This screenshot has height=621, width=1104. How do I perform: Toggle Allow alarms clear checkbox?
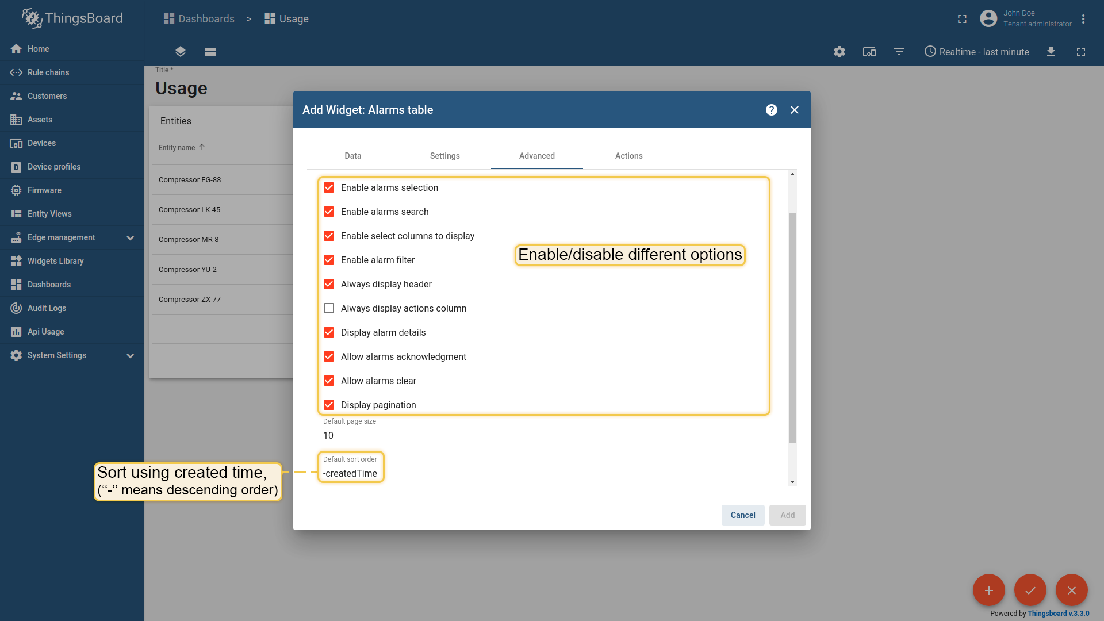click(x=329, y=381)
